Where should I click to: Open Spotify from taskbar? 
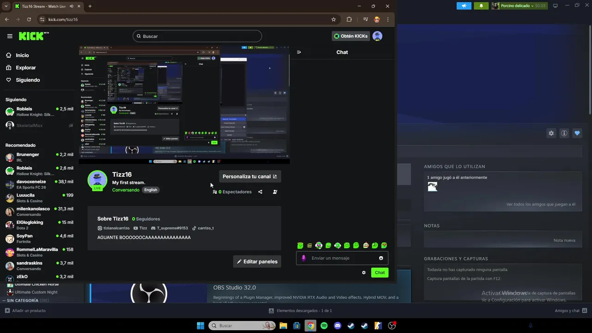pos(324,326)
